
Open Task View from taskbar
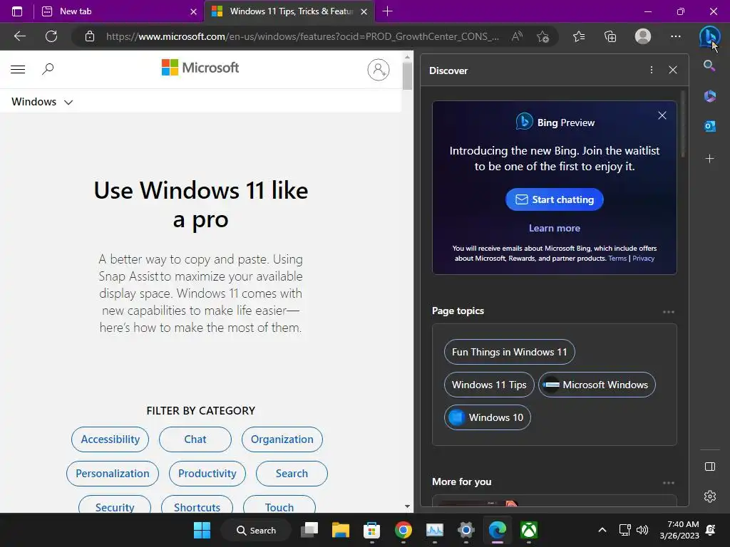tap(309, 530)
